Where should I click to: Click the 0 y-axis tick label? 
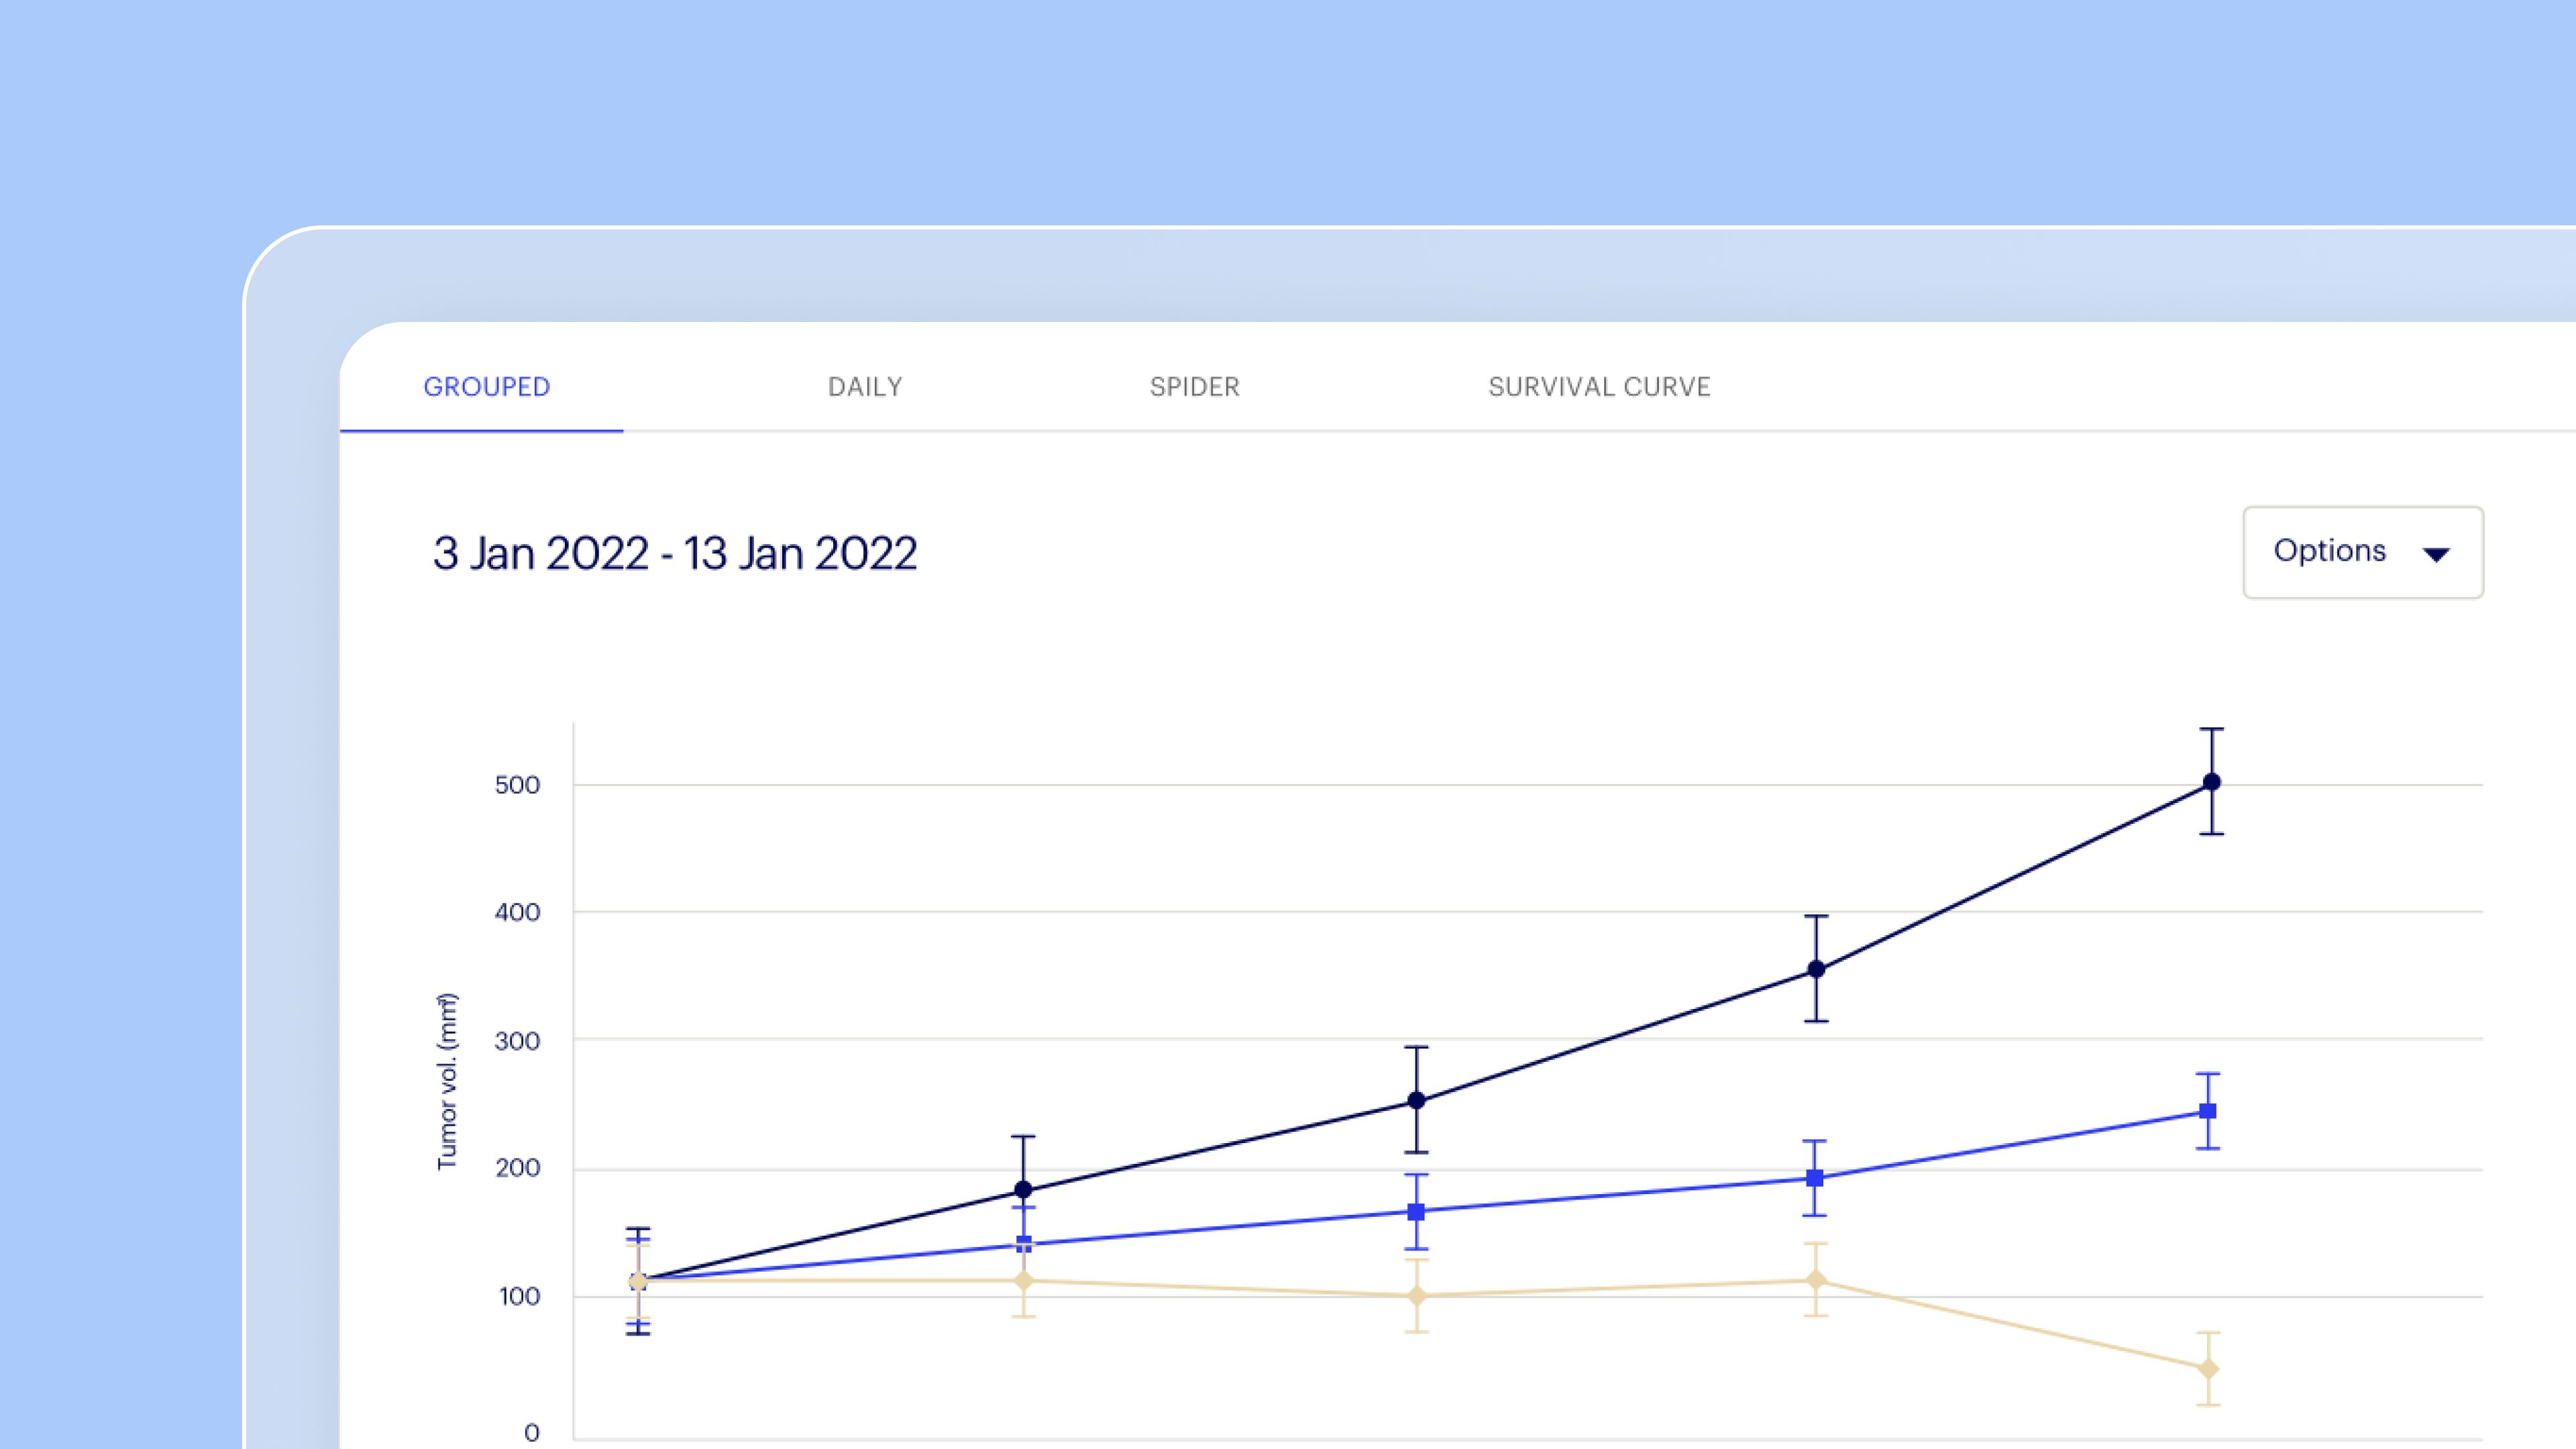(x=532, y=1433)
